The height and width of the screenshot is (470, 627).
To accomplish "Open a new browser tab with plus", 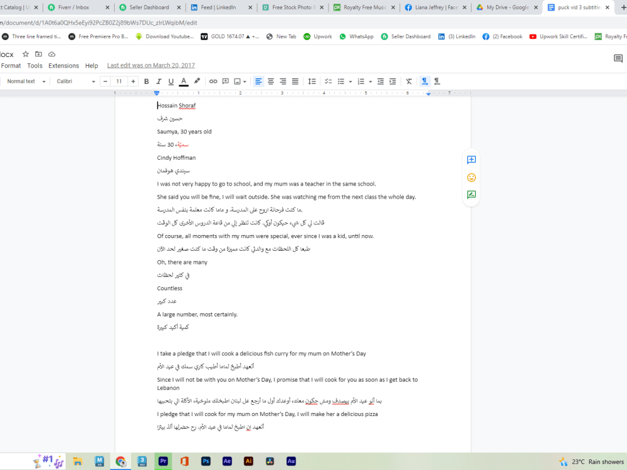I will click(623, 7).
